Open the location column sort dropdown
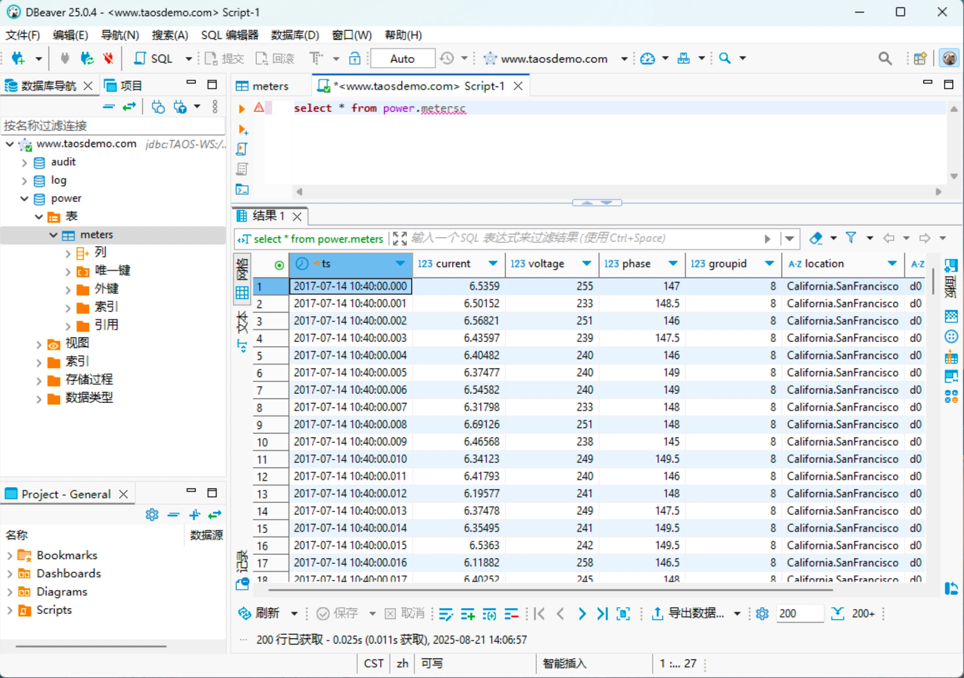Screen dimensions: 964x678 pos(893,264)
